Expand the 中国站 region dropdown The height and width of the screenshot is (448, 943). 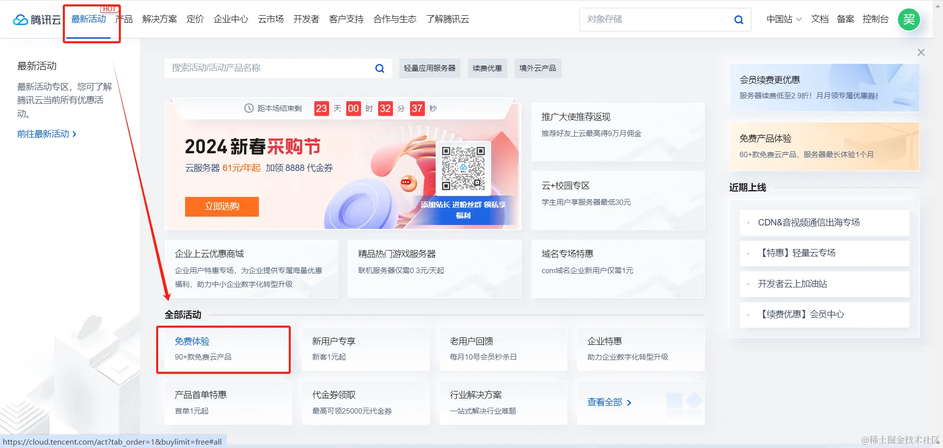tap(784, 19)
